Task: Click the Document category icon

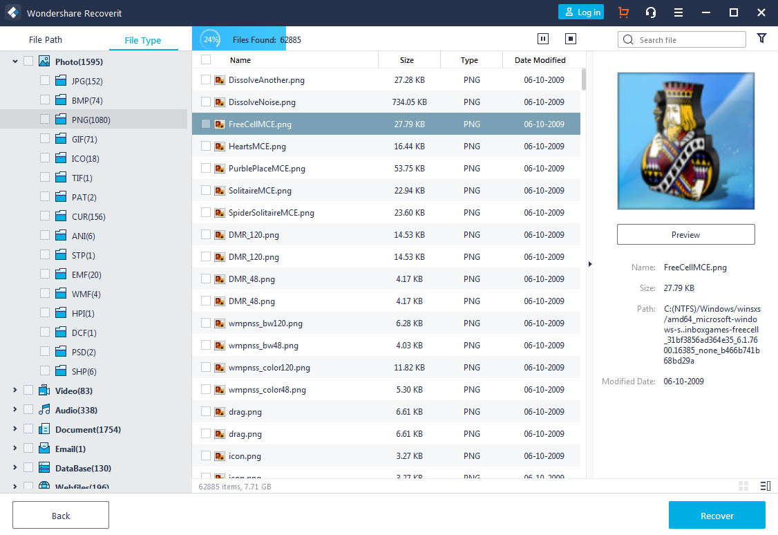Action: pyautogui.click(x=44, y=429)
